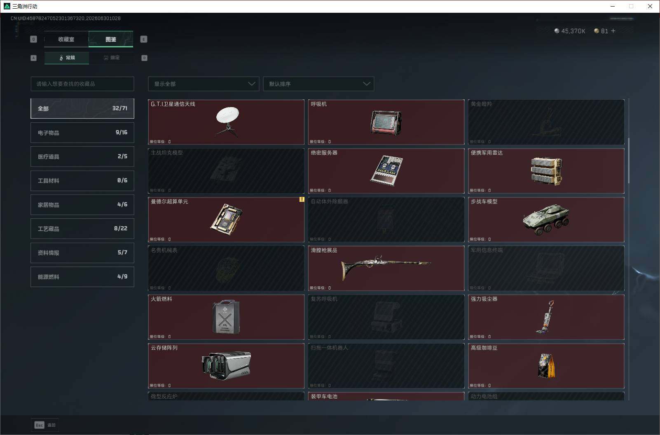
Task: Click the yellow alert badge on 曼德尔超算单元
Action: coord(302,199)
